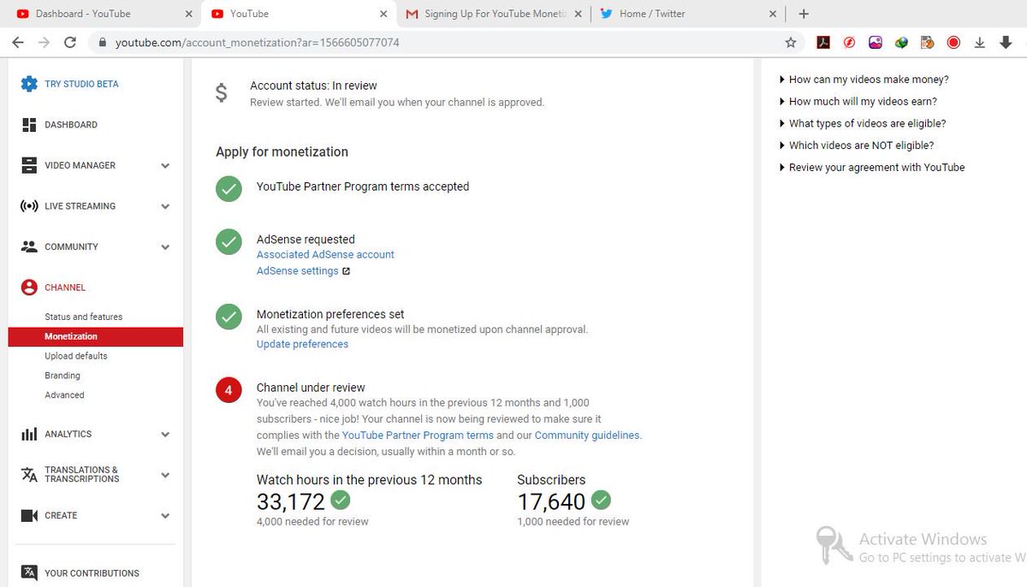Click the TRY STUDIO BETA label
Image resolution: width=1027 pixels, height=587 pixels.
(x=81, y=84)
